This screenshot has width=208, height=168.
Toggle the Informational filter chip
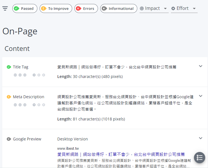click(x=118, y=8)
